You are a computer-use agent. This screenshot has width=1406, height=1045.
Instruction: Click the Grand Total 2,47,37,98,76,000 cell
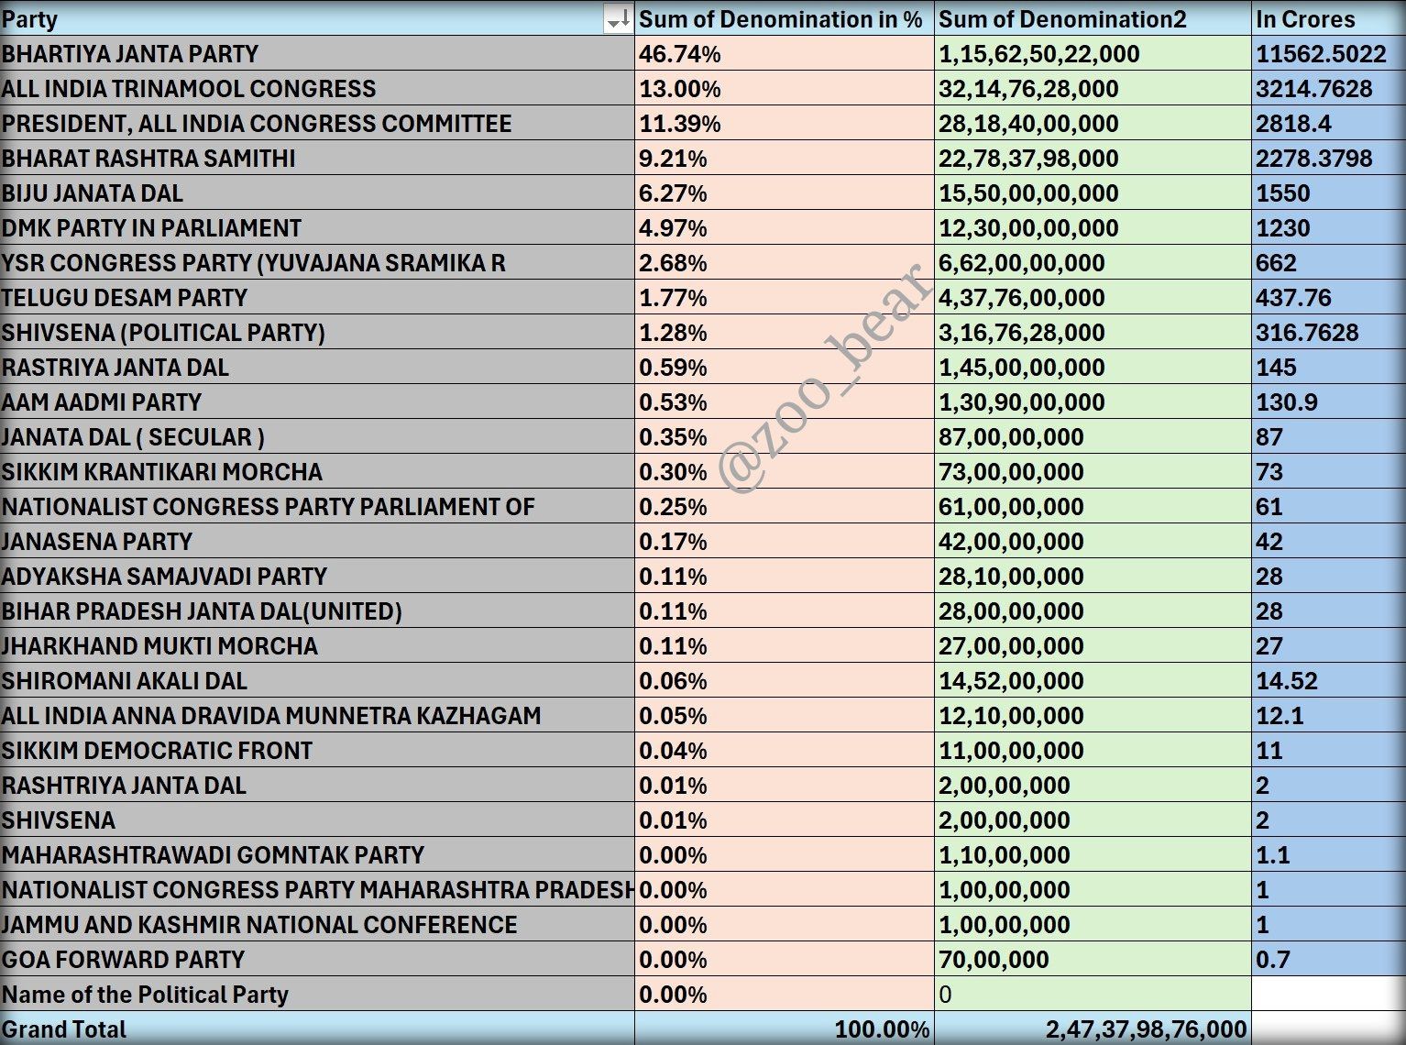click(1093, 1028)
